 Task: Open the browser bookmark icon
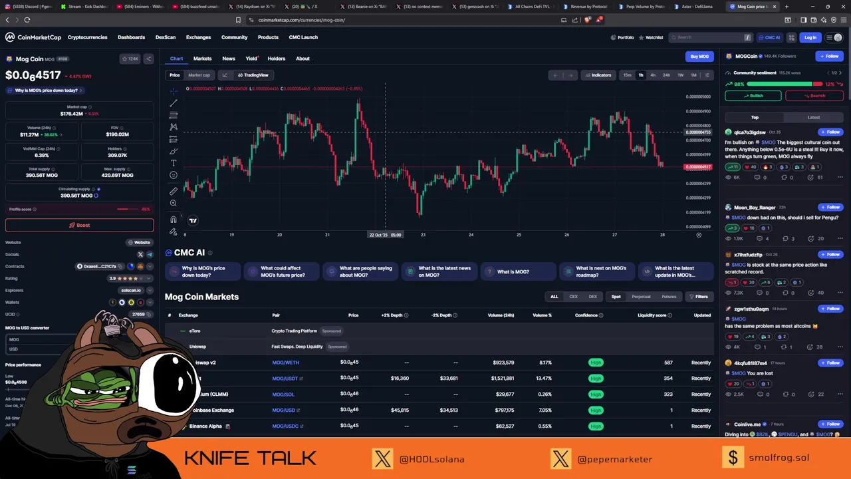(238, 20)
